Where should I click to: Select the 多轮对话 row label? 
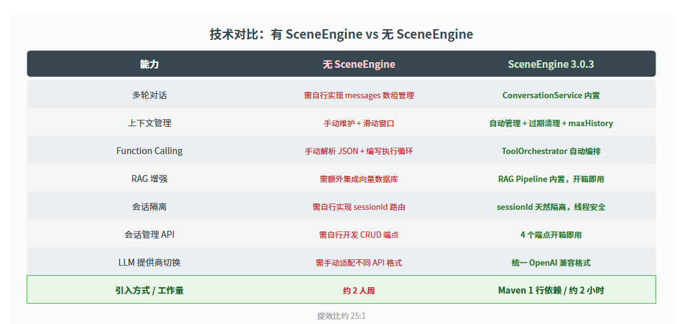pos(149,95)
